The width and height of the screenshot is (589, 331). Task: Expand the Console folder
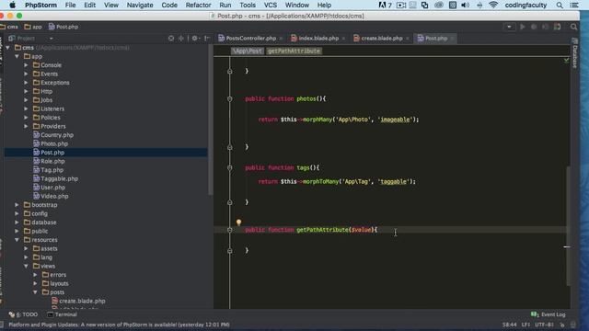coord(26,65)
